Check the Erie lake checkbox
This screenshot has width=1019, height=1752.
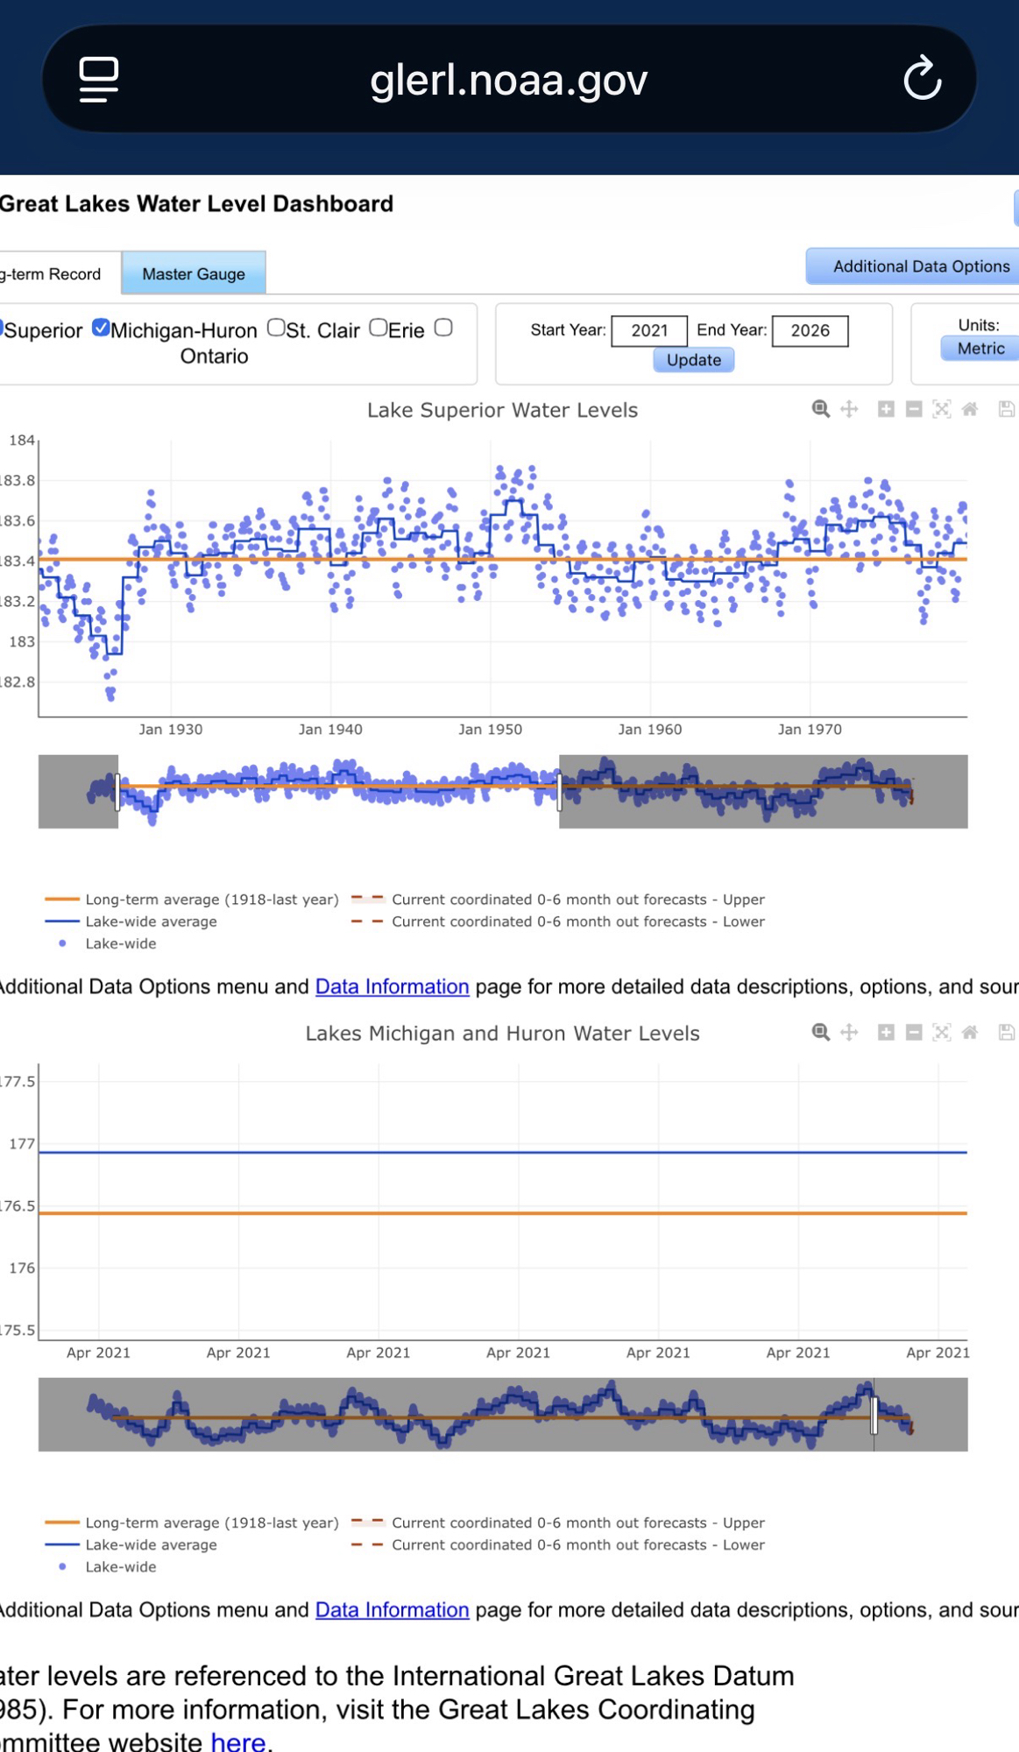[379, 328]
